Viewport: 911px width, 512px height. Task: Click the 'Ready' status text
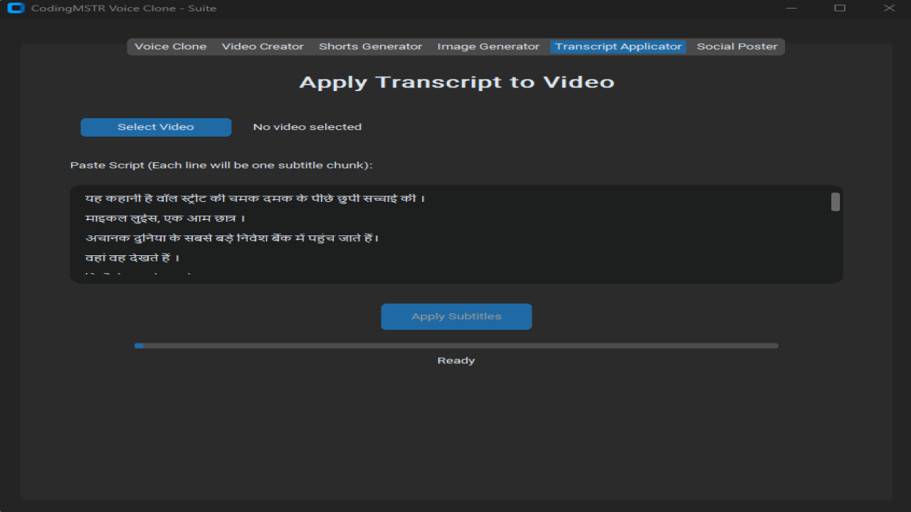(x=456, y=361)
